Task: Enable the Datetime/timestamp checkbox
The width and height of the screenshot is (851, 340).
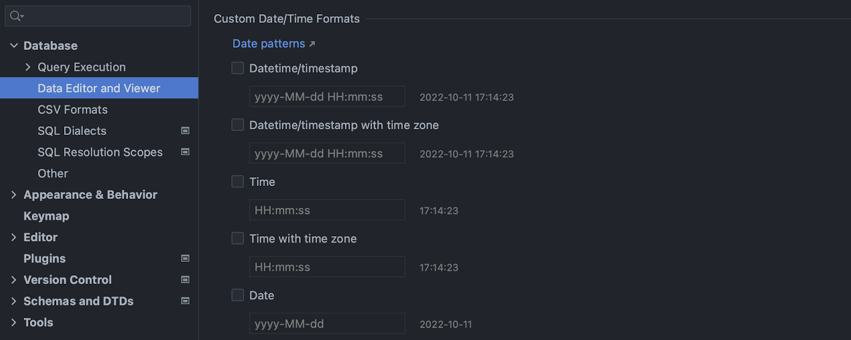Action: pos(238,69)
